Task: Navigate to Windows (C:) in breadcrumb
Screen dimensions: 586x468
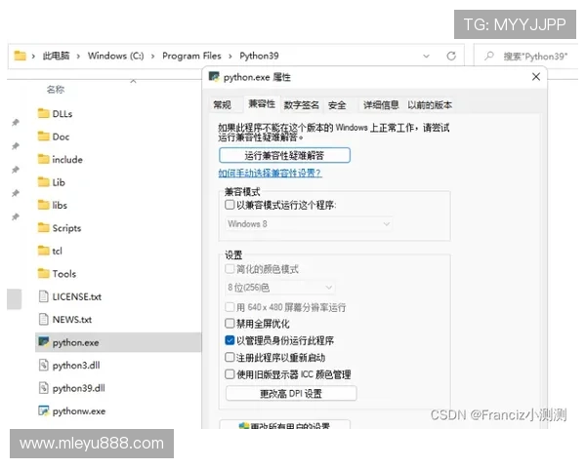Action: tap(116, 56)
